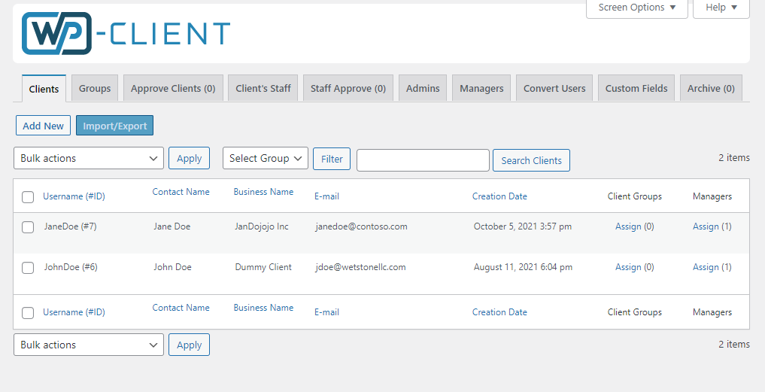Apply the top bulk action

[190, 158]
